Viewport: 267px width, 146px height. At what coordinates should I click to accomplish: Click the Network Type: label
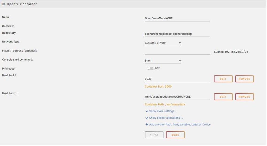[11, 42]
